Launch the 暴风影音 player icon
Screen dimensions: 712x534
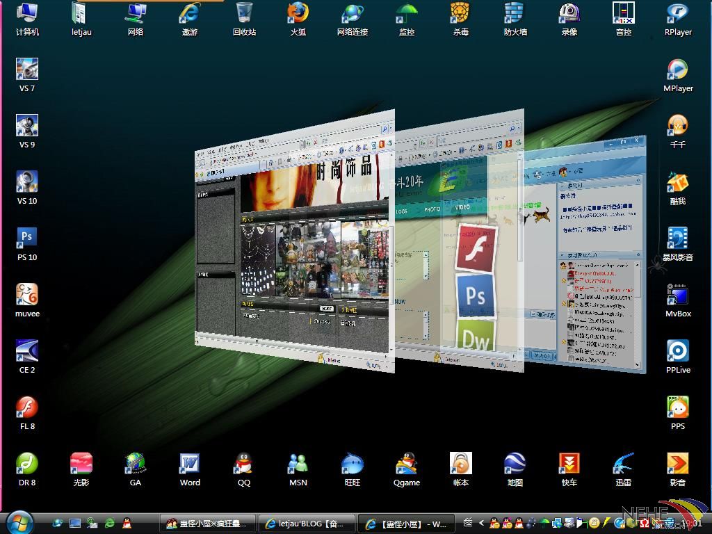678,244
